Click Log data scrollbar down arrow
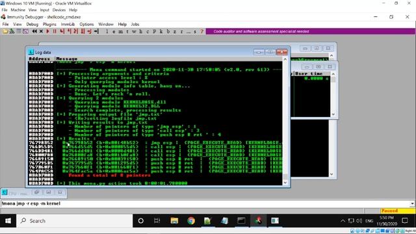 coord(285,183)
